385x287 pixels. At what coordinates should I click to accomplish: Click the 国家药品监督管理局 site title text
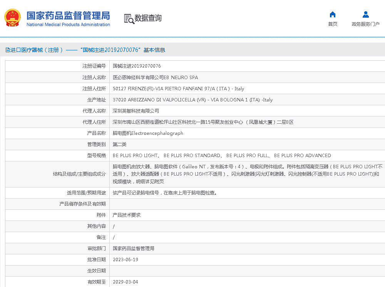68,15
